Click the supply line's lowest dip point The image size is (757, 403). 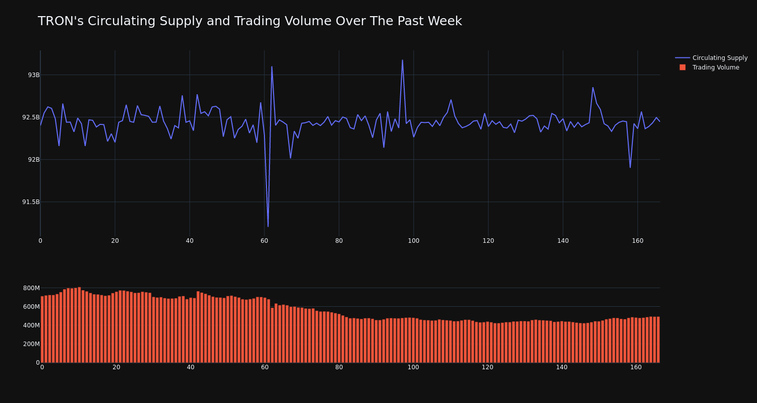tap(268, 227)
